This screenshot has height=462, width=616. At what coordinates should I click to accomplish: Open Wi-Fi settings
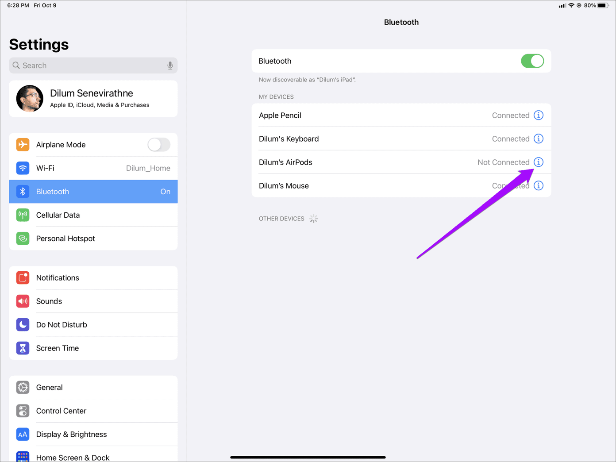coord(93,168)
